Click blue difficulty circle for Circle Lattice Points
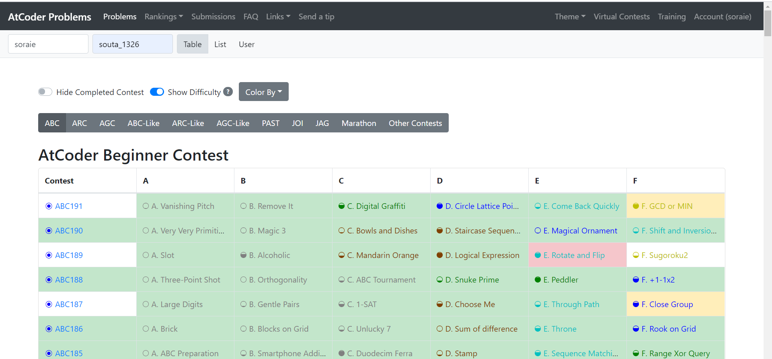 point(439,206)
